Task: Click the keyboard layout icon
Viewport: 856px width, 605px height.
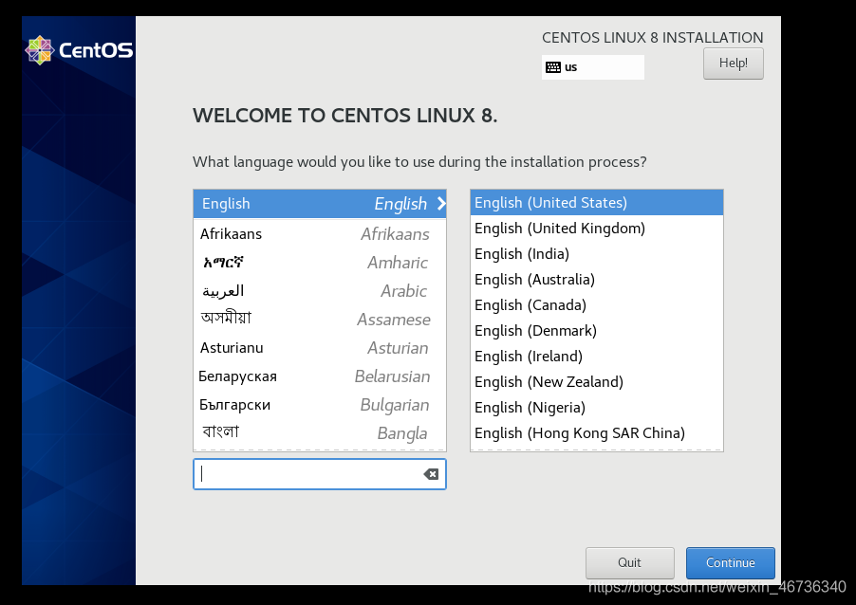Action: 553,67
